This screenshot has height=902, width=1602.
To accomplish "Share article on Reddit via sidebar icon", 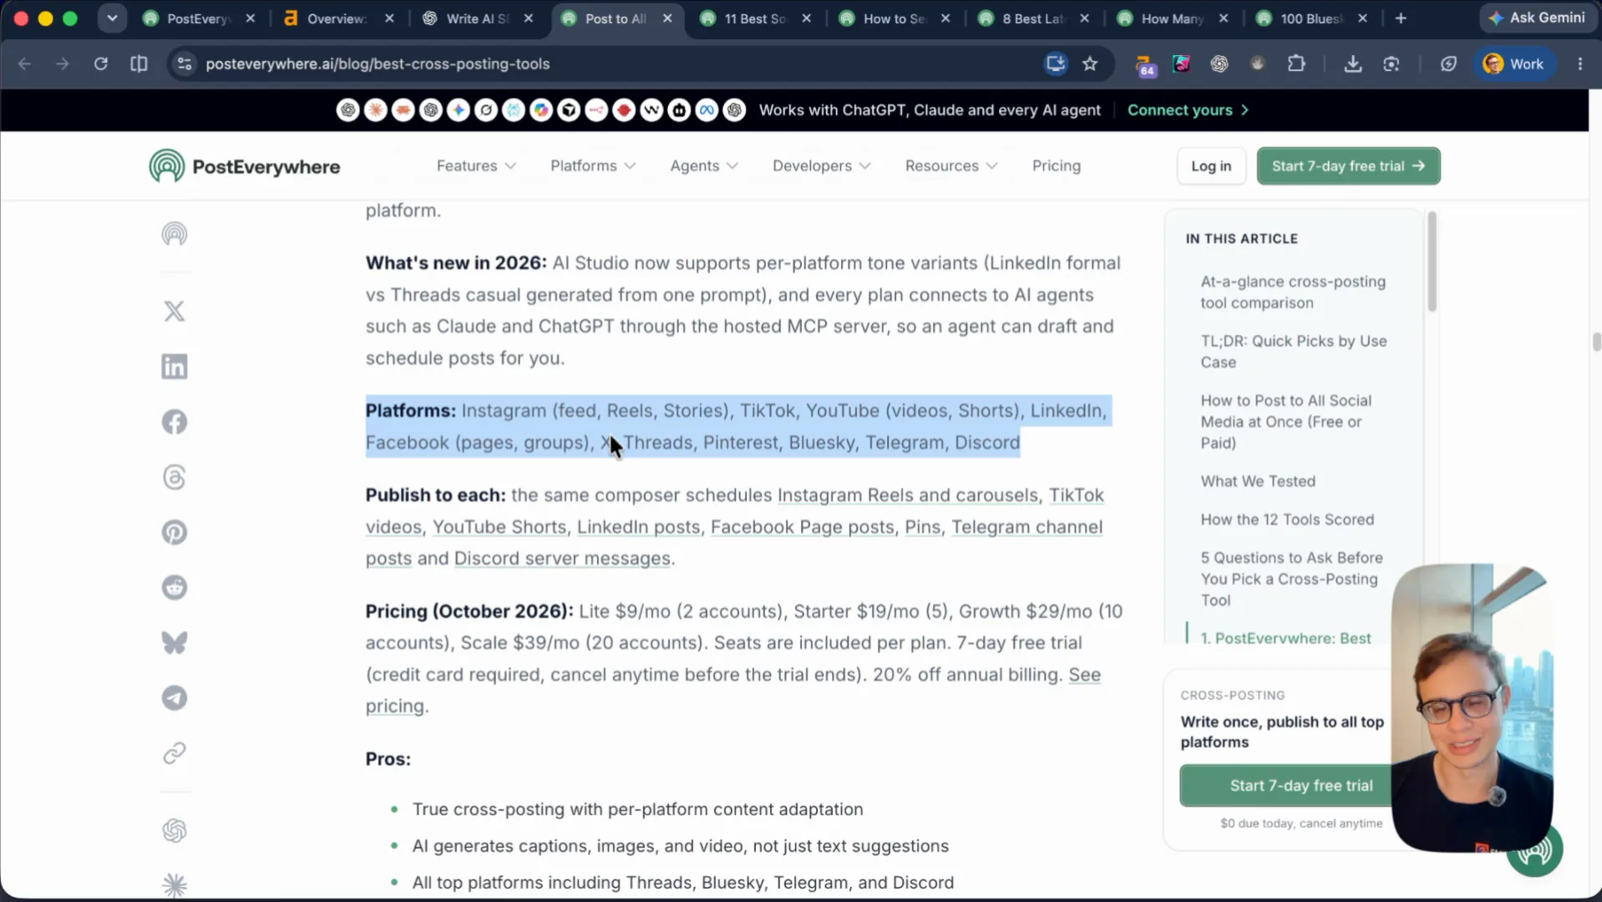I will tap(174, 588).
